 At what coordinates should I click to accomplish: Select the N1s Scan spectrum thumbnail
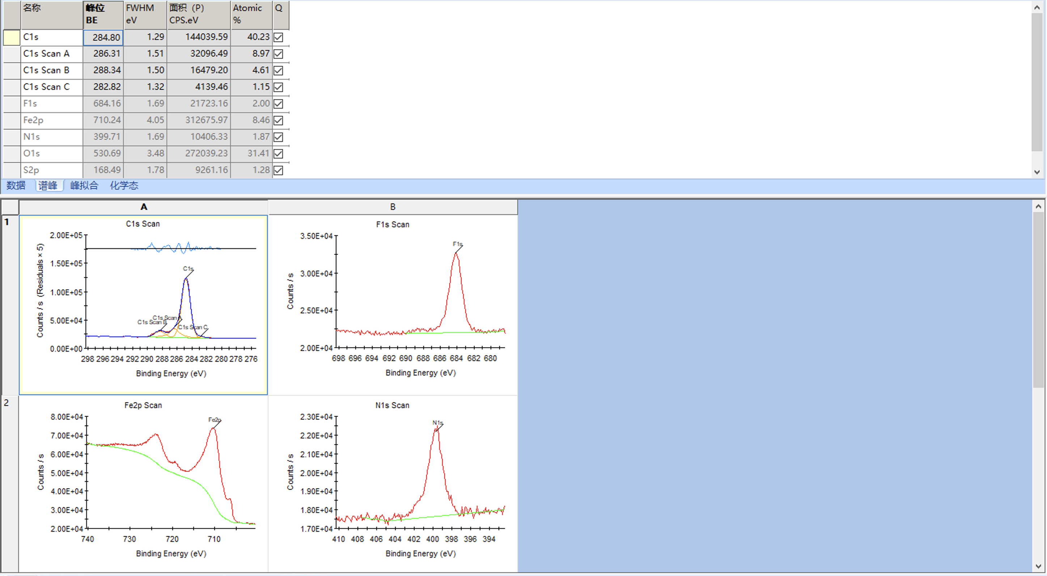(393, 484)
